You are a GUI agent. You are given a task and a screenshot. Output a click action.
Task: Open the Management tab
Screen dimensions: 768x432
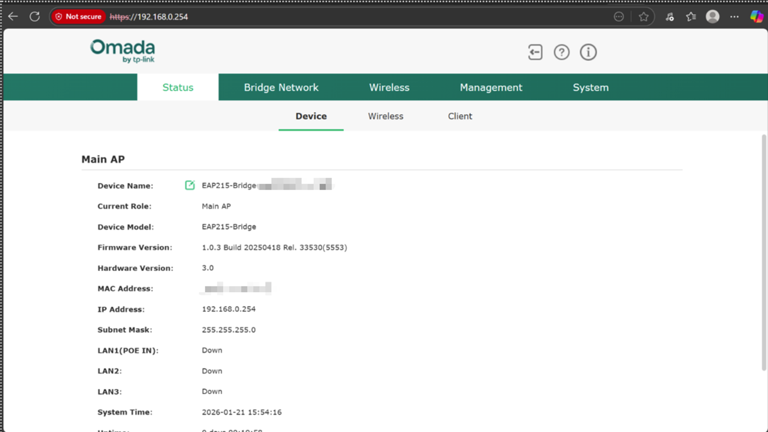(x=491, y=87)
